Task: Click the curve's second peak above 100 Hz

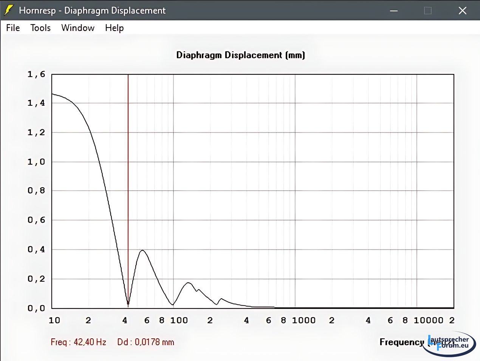Action: [188, 283]
